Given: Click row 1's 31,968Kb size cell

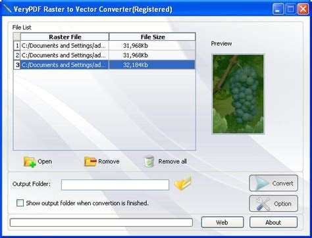Looking at the screenshot, I should (152, 45).
